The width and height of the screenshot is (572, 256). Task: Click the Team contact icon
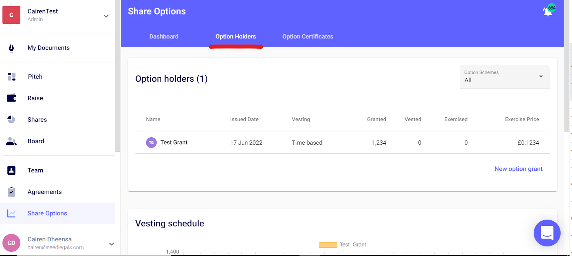coord(11,170)
